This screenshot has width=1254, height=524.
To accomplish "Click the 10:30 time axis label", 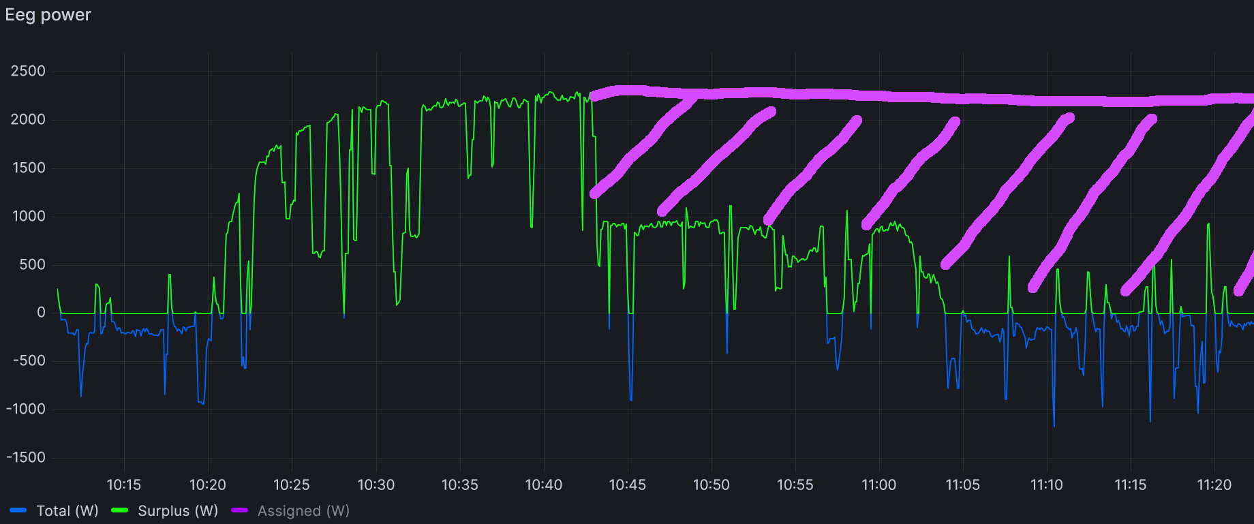I will pos(376,484).
